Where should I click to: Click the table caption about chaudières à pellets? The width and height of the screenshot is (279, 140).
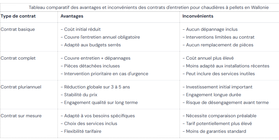[149, 7]
